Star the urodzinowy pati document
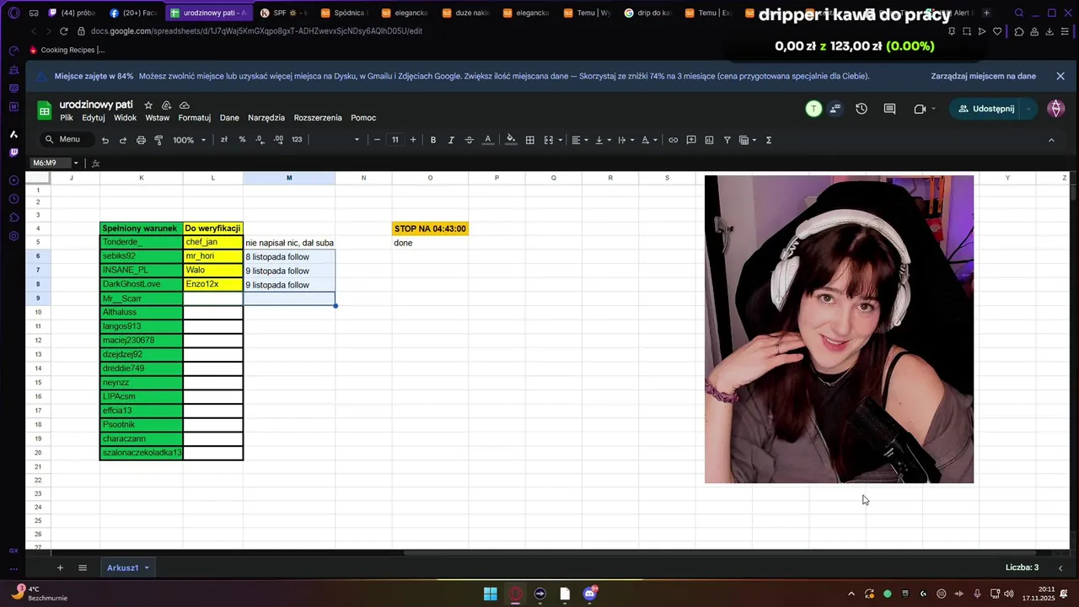 coord(148,105)
